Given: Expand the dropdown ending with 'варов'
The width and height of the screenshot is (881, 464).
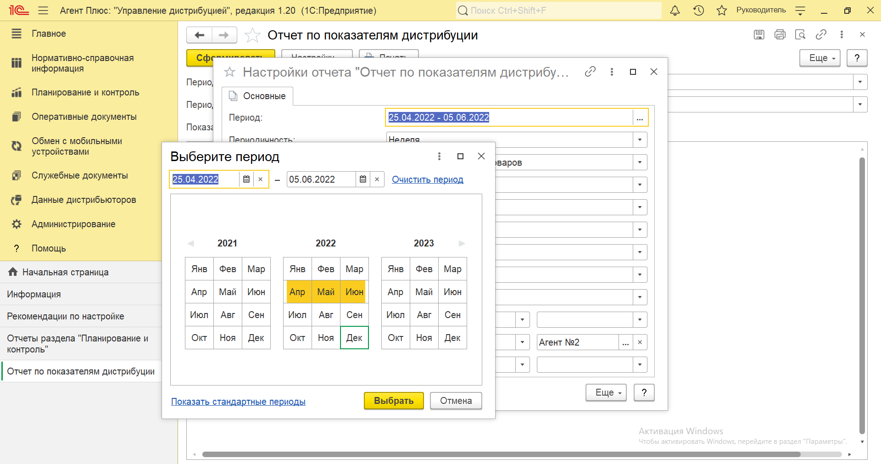Looking at the screenshot, I should click(x=640, y=162).
